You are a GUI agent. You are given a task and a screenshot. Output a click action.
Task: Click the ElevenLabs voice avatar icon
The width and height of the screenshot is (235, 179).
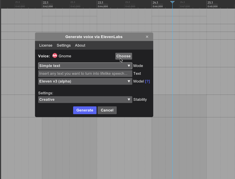click(55, 56)
